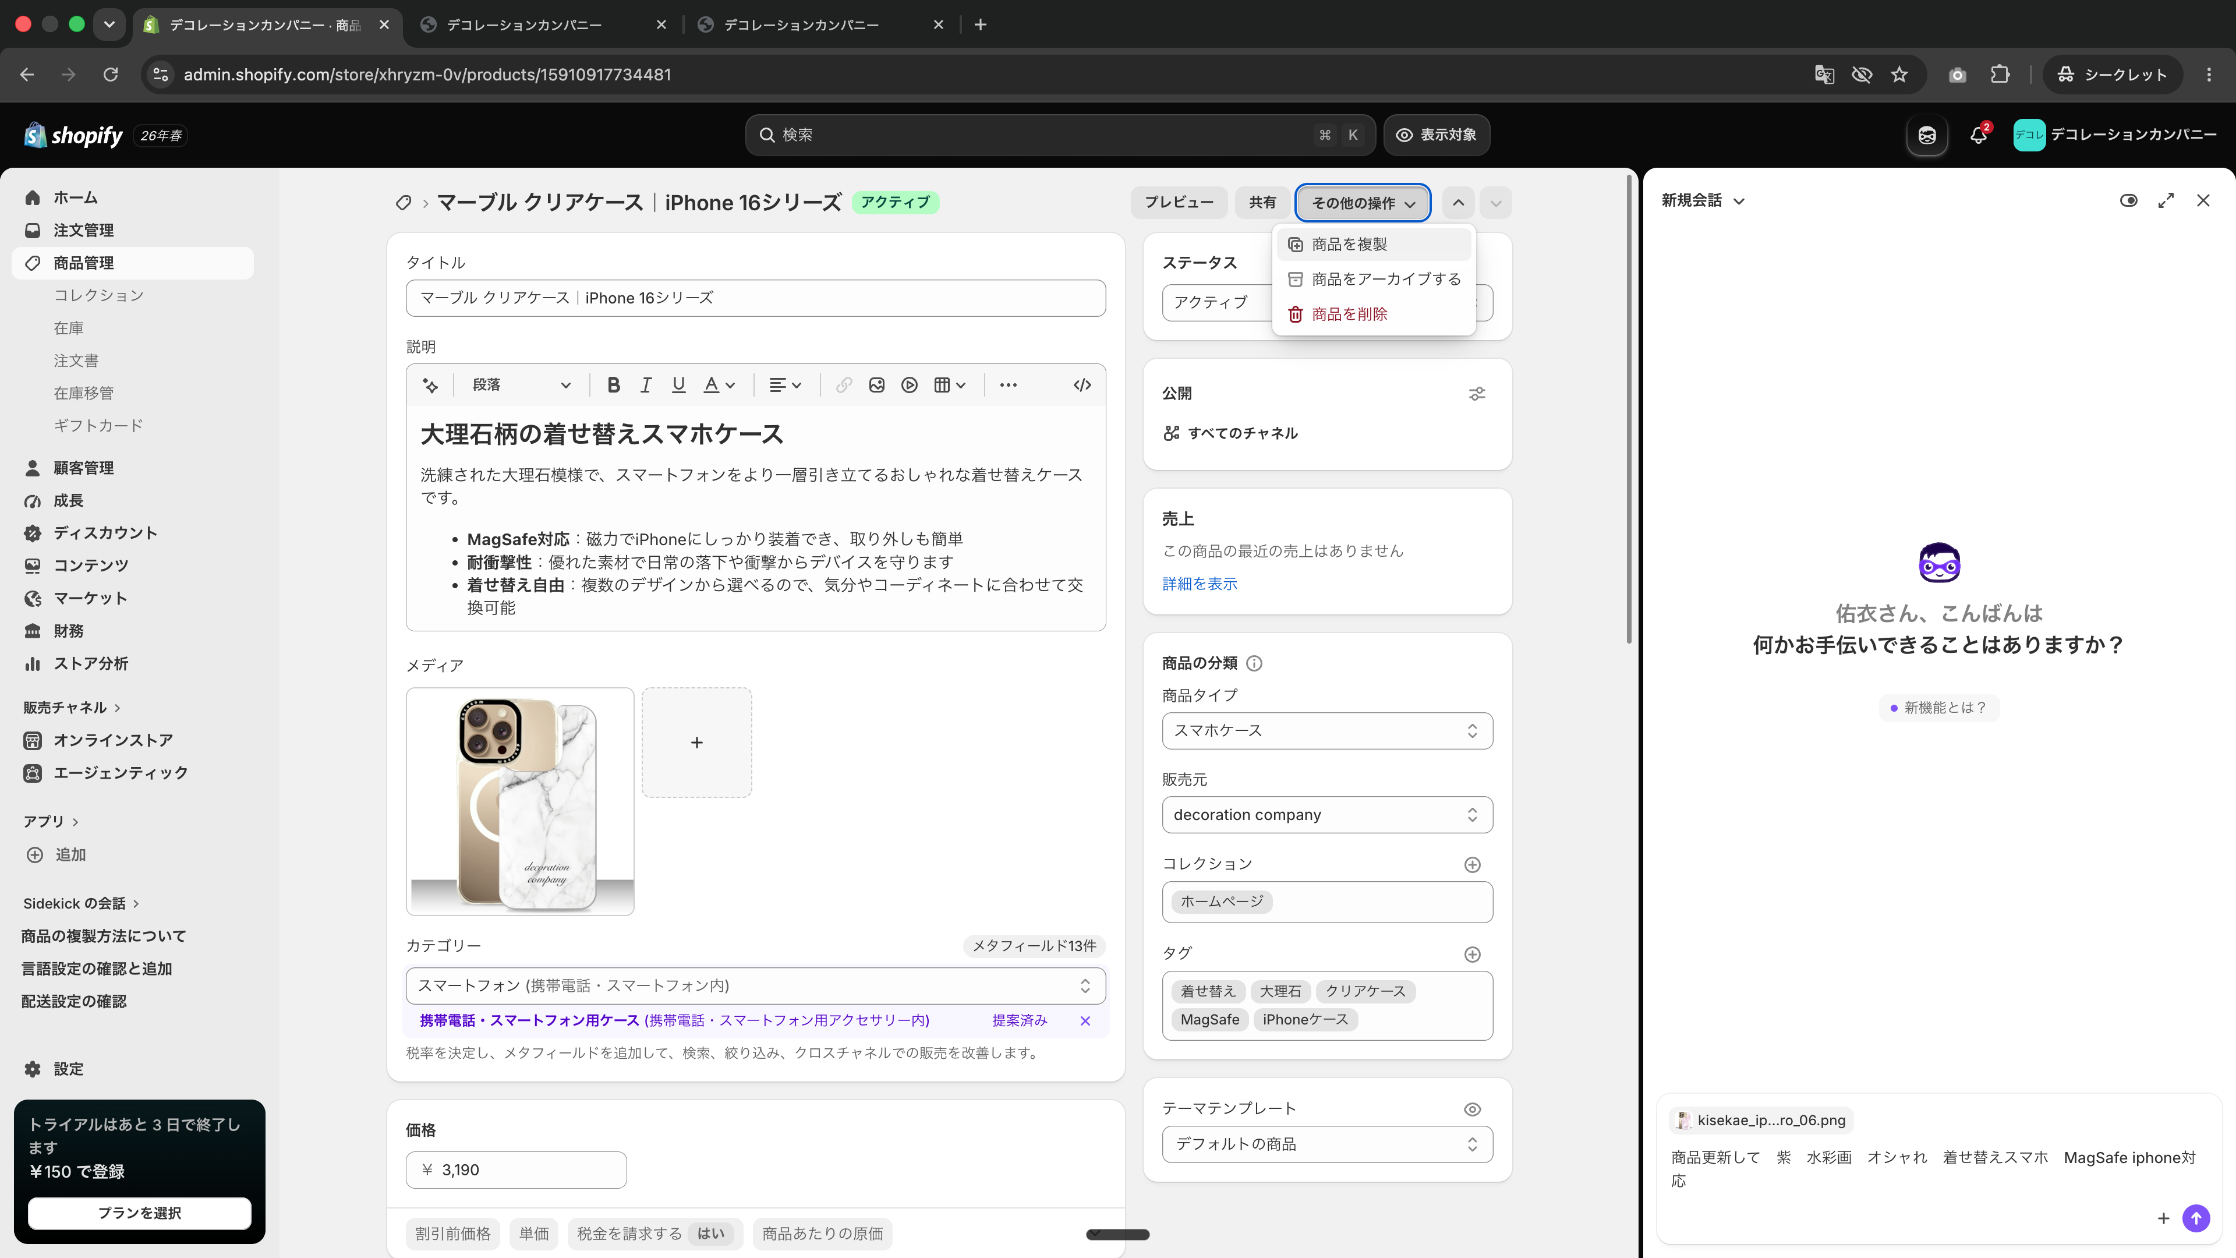Insert link in description editor
Screen dimensions: 2236x1258
click(844, 384)
